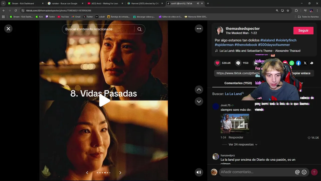Image resolution: width=321 pixels, height=181 pixels.
Task: Open the #500daysofsummer hashtag
Action: click(274, 45)
